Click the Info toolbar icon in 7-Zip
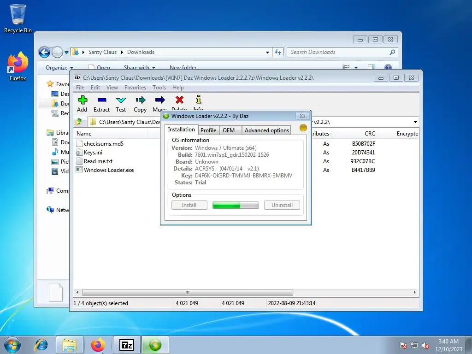 point(198,100)
